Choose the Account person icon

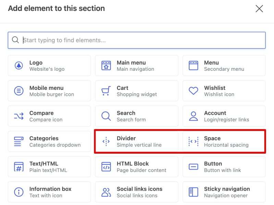(x=194, y=116)
